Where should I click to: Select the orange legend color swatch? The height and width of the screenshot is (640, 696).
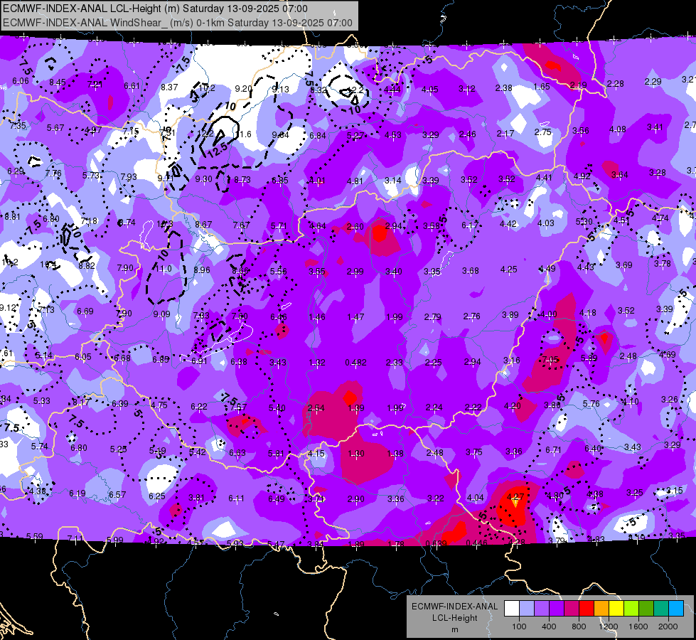pyautogui.click(x=601, y=608)
